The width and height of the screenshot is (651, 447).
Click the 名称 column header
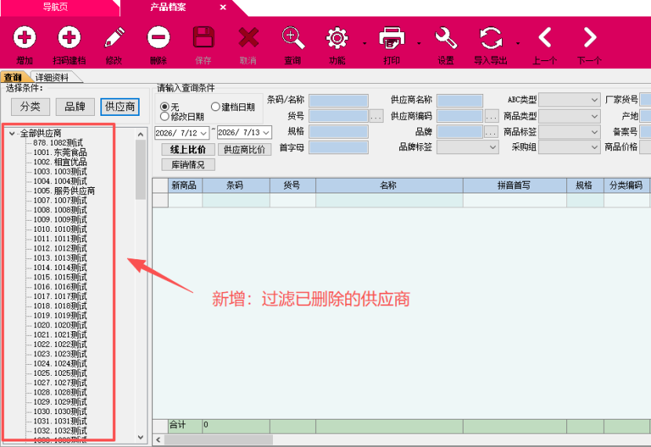coord(389,186)
